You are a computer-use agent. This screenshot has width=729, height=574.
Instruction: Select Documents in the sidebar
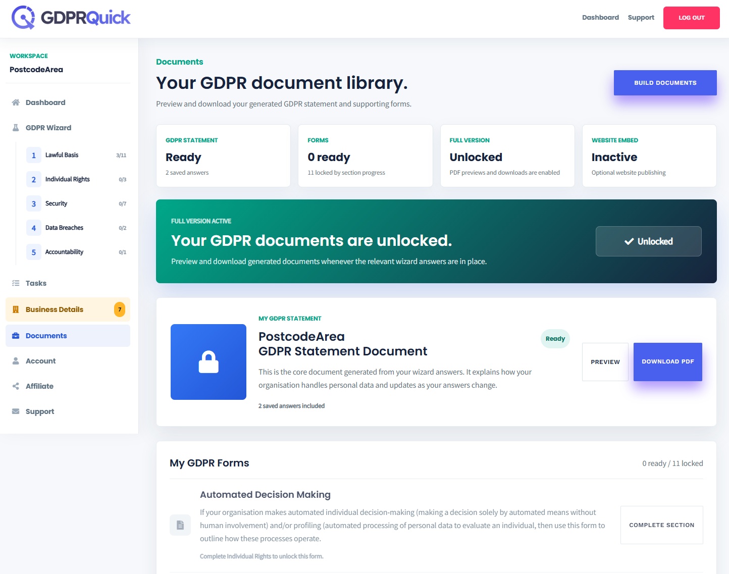coord(68,336)
